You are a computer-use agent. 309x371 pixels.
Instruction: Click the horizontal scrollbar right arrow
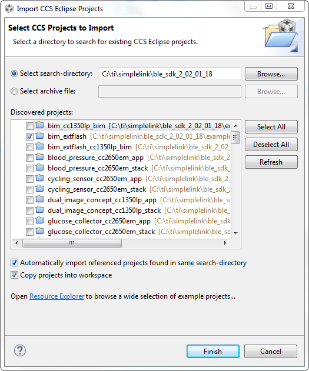[x=225, y=243]
